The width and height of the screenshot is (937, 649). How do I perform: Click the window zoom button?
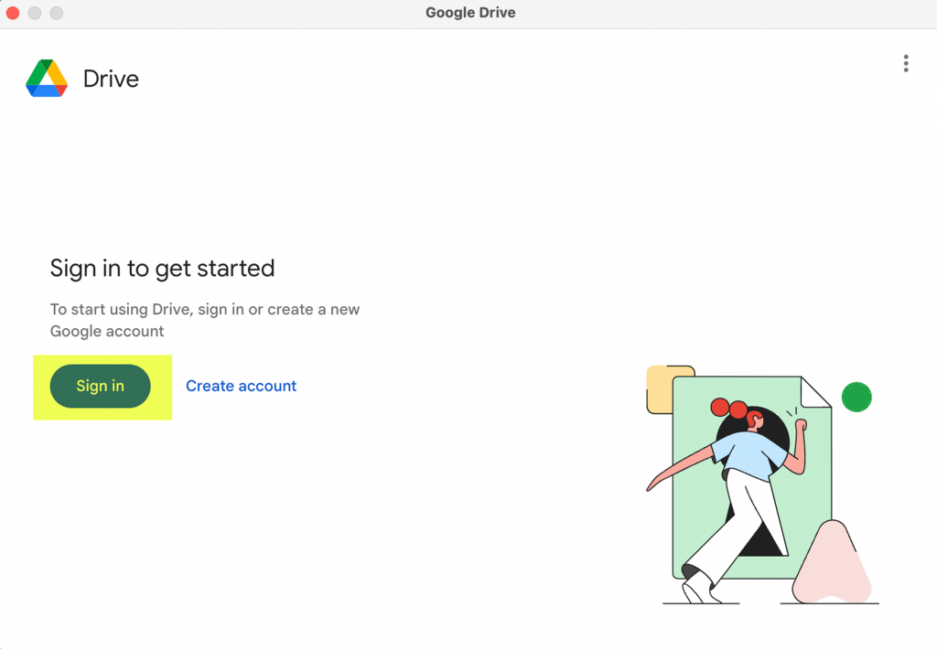coord(56,13)
